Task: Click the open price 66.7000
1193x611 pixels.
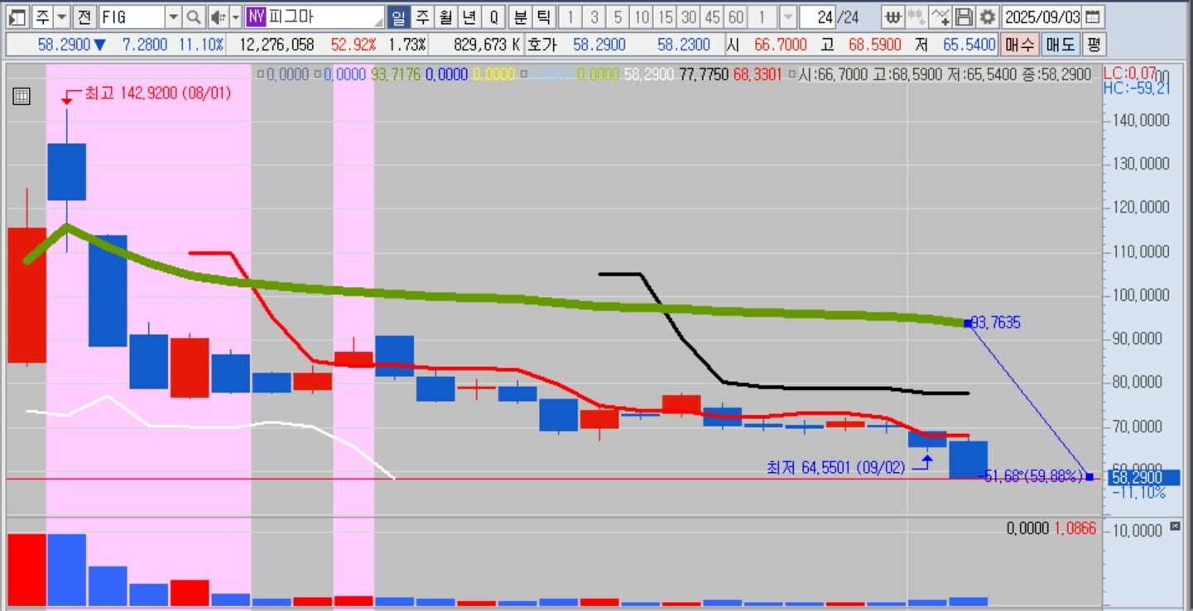Action: (x=780, y=45)
